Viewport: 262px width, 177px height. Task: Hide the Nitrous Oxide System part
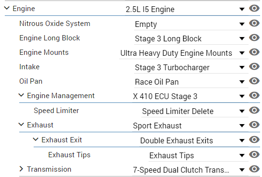(254, 23)
